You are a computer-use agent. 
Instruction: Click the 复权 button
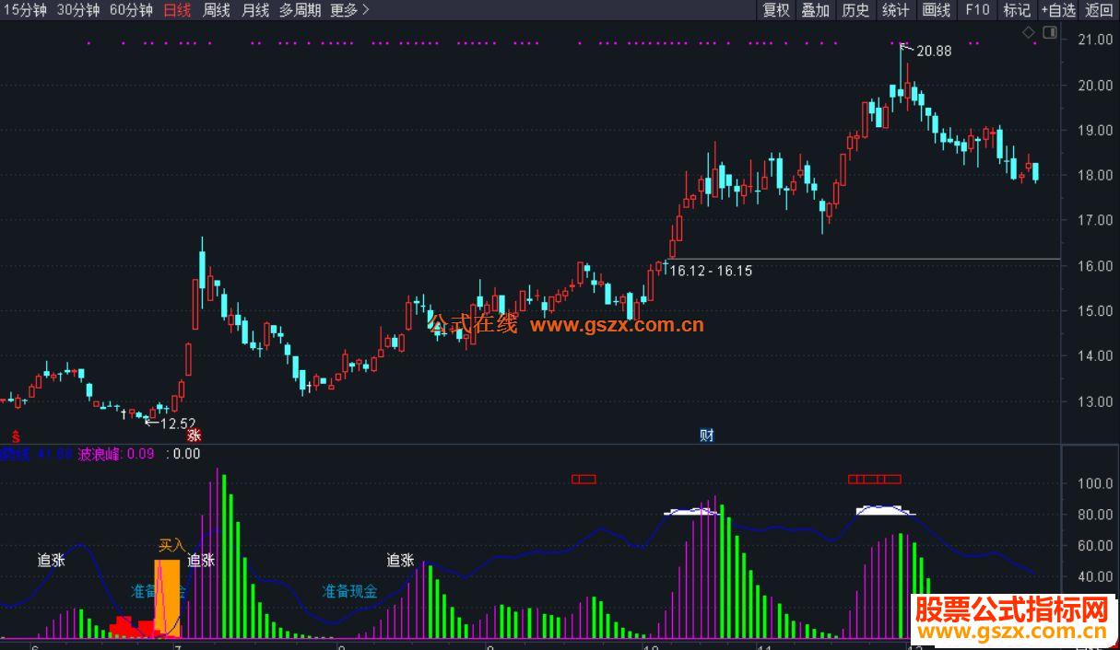click(x=776, y=10)
